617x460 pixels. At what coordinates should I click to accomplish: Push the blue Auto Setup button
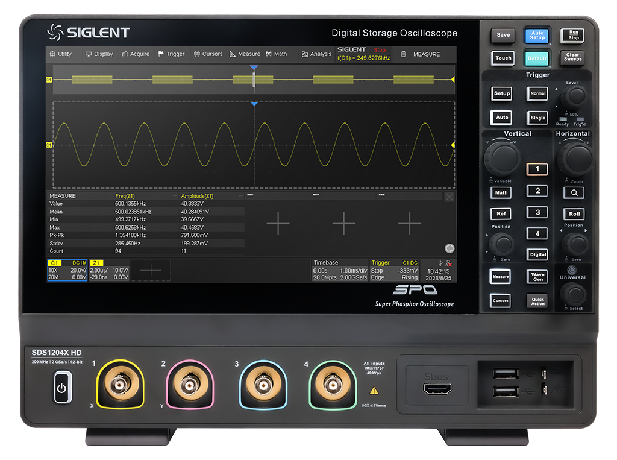point(537,36)
